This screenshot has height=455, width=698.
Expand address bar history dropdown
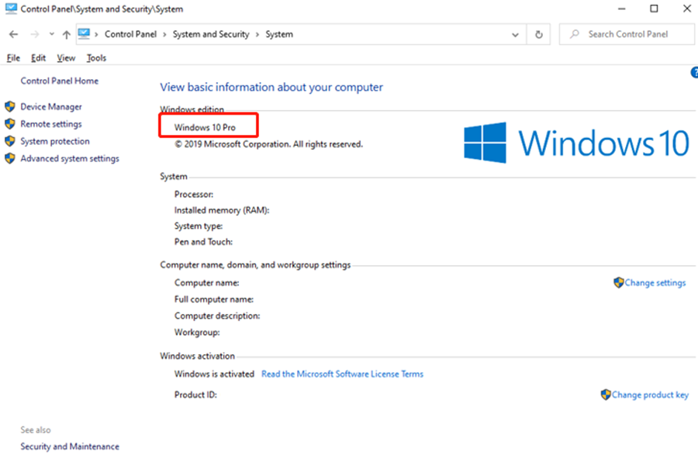click(x=515, y=35)
